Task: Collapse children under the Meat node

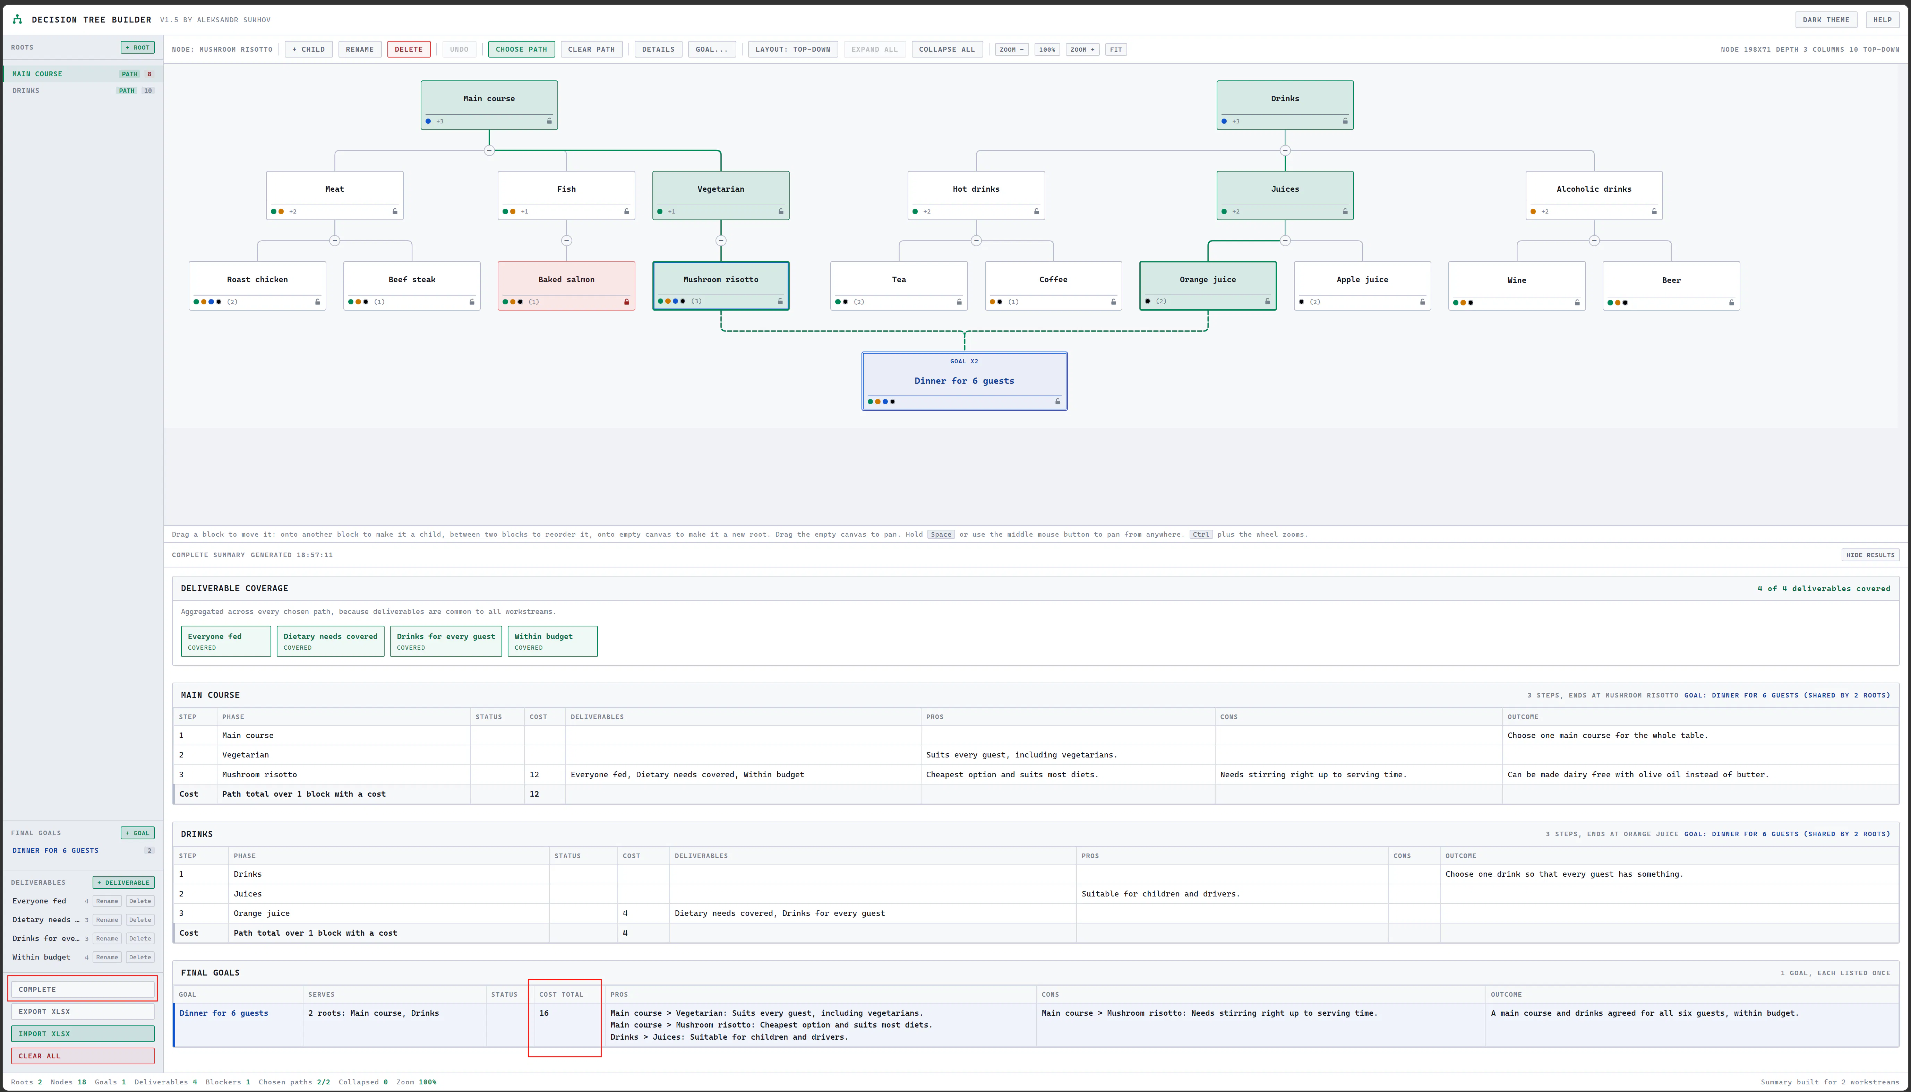Action: (335, 241)
